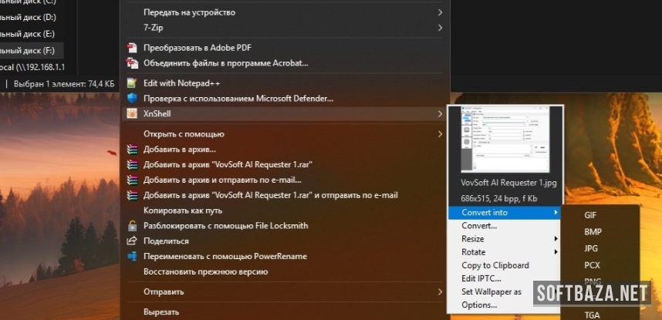Choose "Copy to Clipboard" in XnShell menu
The height and width of the screenshot is (320, 662).
(495, 265)
